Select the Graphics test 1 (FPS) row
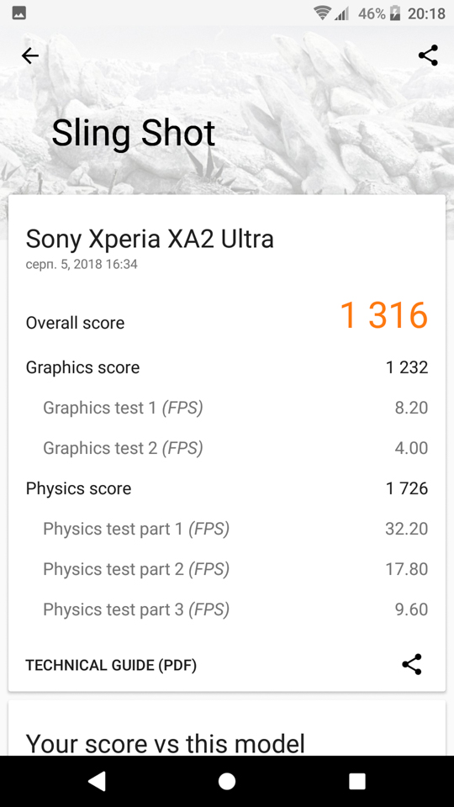This screenshot has width=454, height=807. (x=227, y=408)
